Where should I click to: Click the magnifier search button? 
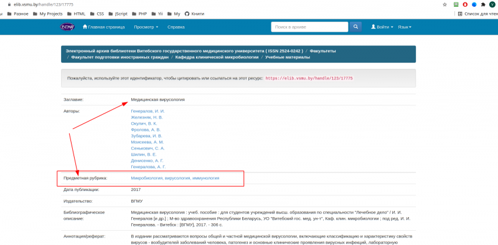point(355,27)
